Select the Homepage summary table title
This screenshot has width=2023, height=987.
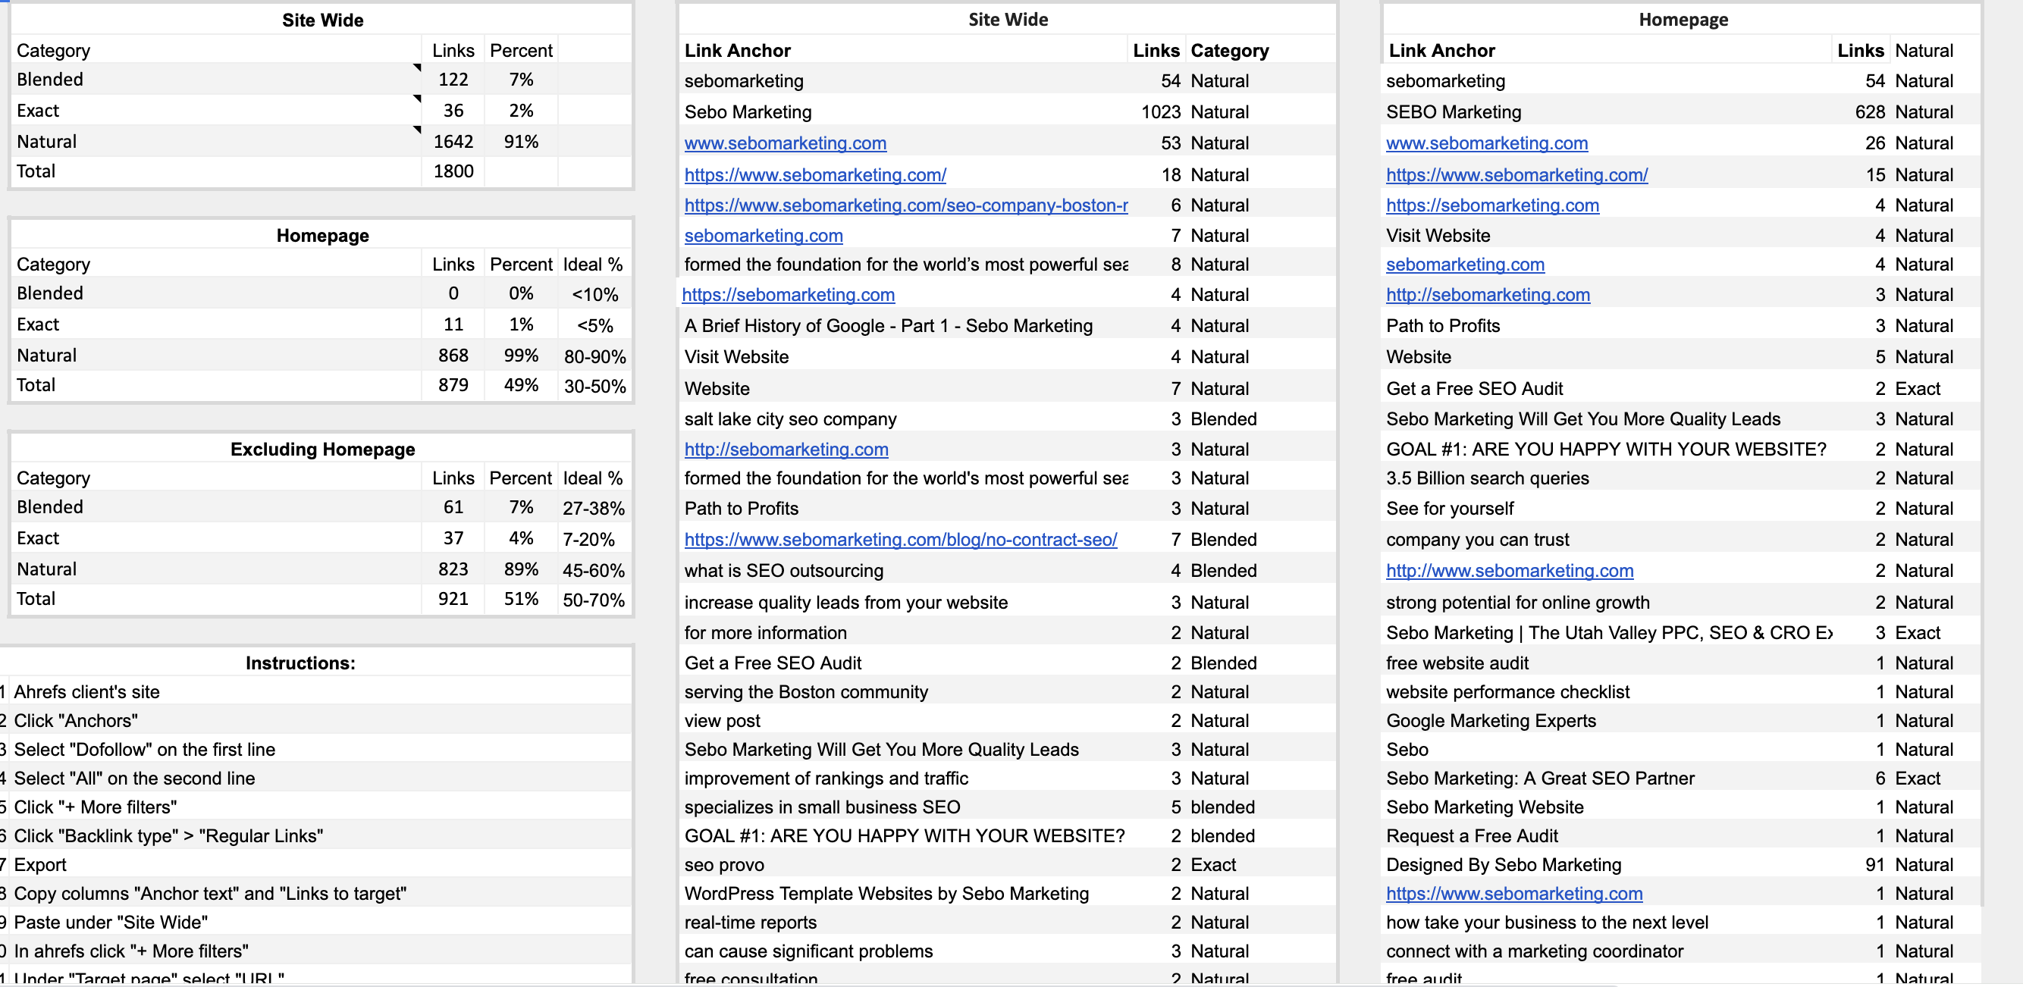[322, 236]
